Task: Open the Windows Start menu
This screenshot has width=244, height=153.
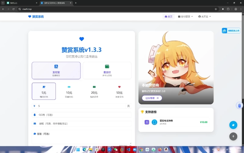Action: tap(77, 150)
